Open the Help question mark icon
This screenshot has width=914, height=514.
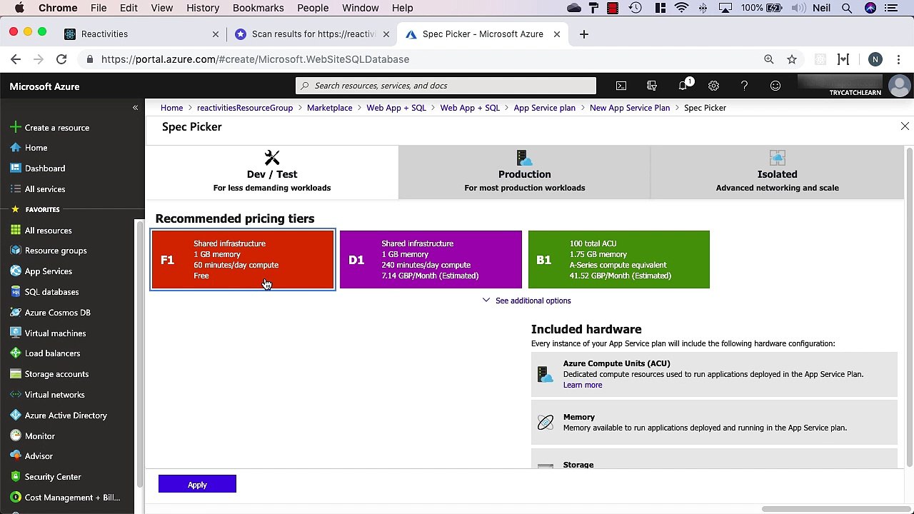[x=744, y=86]
